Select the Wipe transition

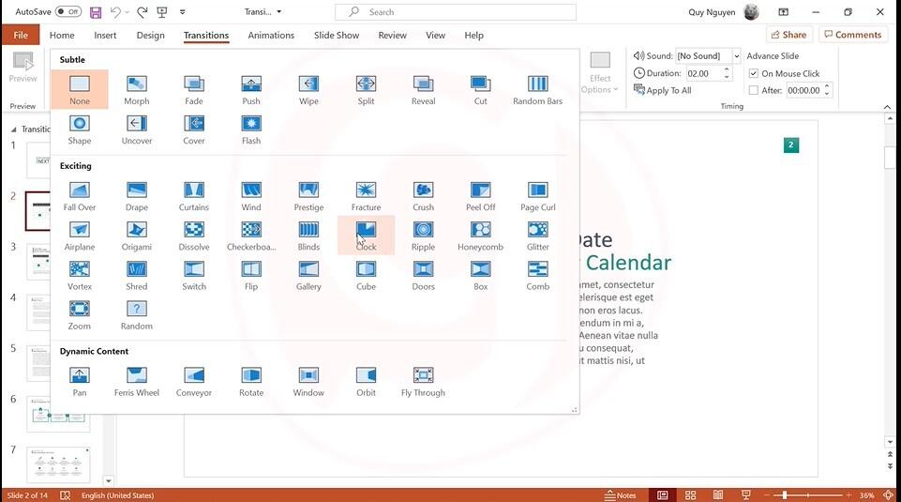point(308,90)
